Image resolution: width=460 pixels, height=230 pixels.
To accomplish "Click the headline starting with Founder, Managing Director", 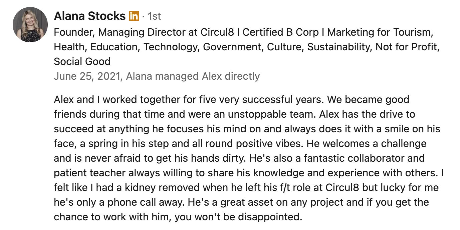I will pos(246,47).
